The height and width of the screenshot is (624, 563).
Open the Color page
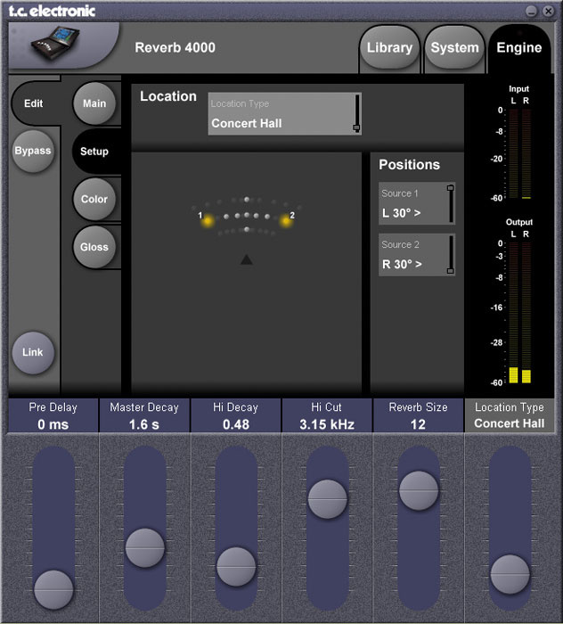[94, 199]
